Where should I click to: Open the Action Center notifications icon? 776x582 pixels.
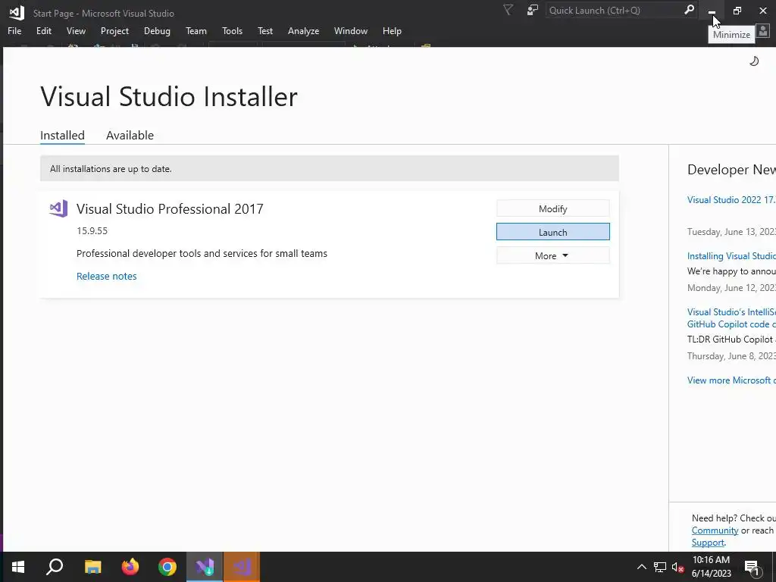click(x=753, y=567)
